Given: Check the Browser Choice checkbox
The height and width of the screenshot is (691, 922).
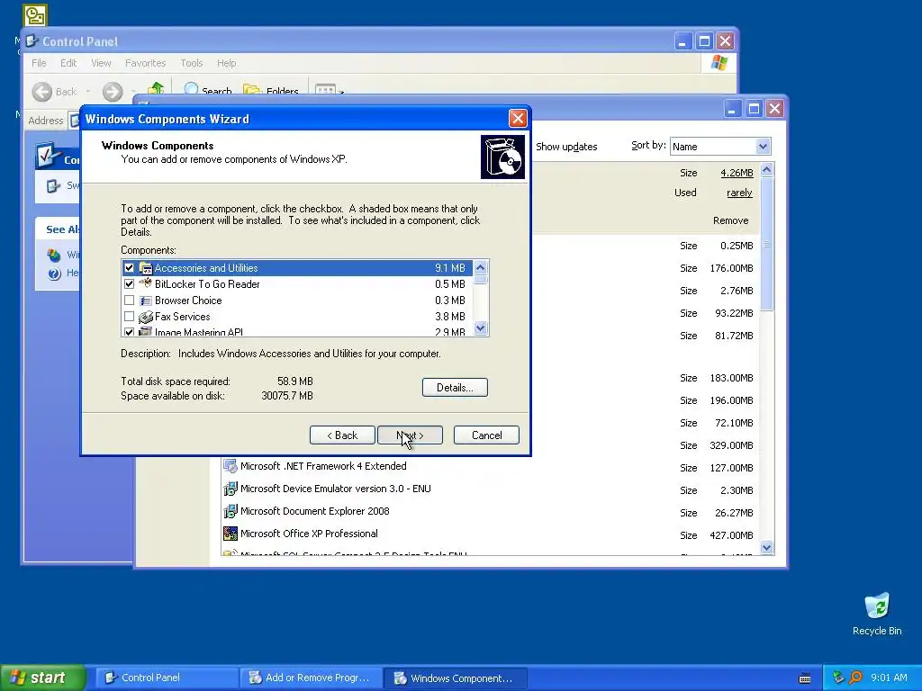Looking at the screenshot, I should [x=130, y=301].
